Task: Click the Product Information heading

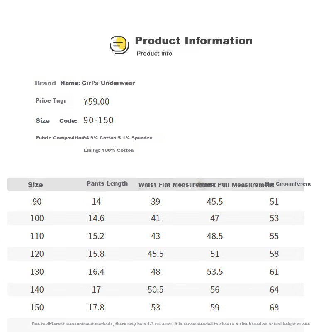Action: click(194, 41)
